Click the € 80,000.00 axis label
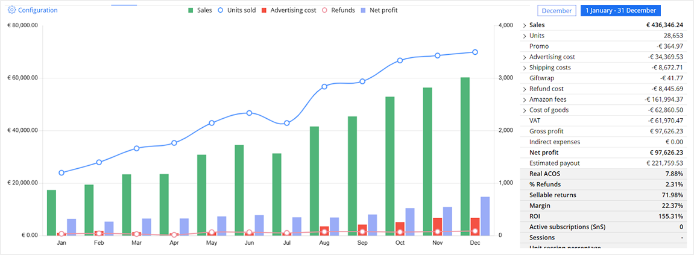Image resolution: width=694 pixels, height=255 pixels. point(22,26)
